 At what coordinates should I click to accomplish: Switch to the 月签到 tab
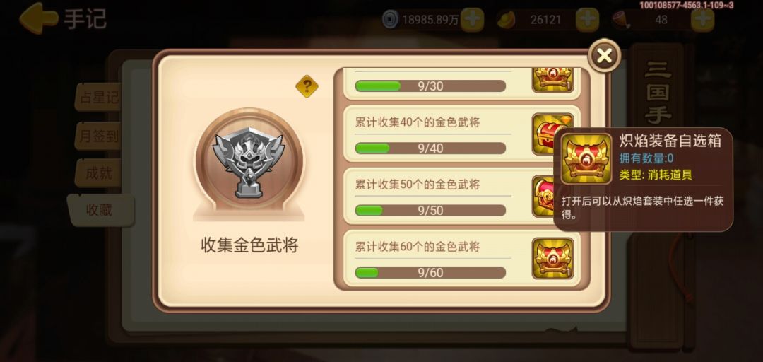(x=97, y=136)
